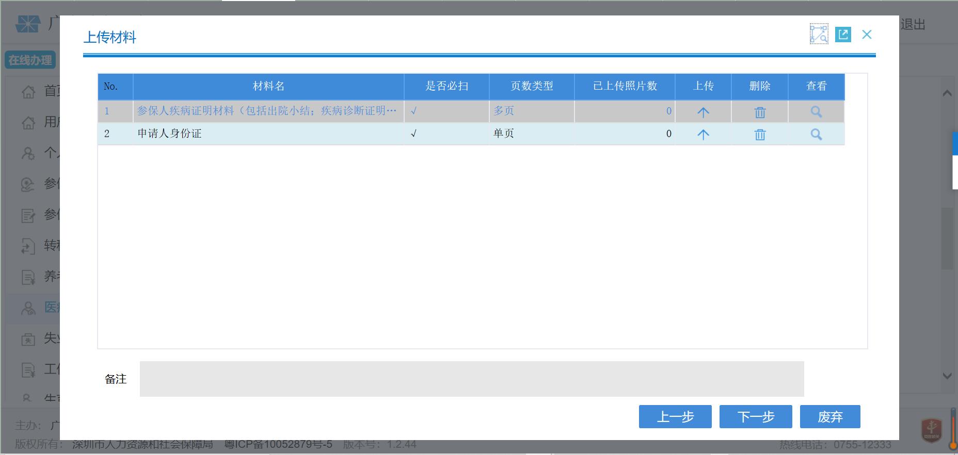The width and height of the screenshot is (958, 455).
Task: Click background page scrollbar up arrow
Action: pos(947,93)
